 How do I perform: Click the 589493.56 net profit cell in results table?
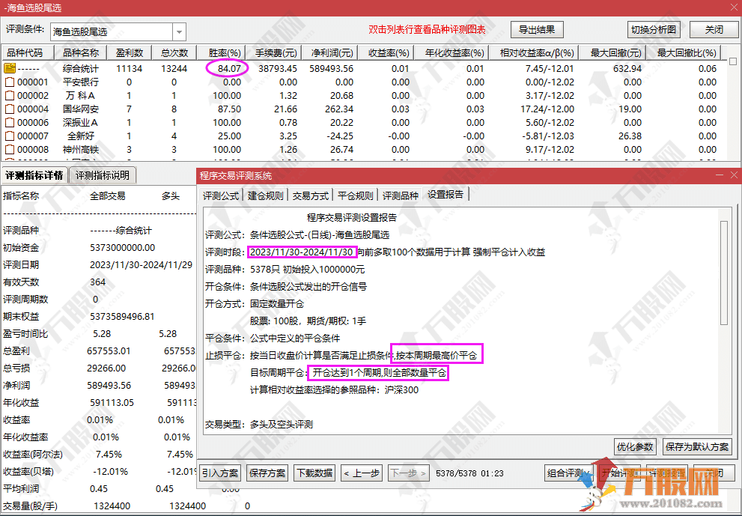click(331, 68)
